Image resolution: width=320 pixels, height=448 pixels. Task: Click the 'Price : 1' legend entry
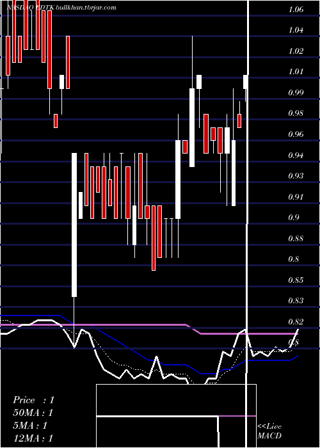click(x=33, y=400)
